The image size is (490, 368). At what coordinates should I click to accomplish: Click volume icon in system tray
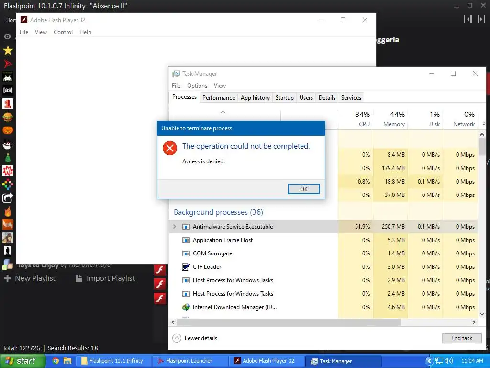[449, 361]
